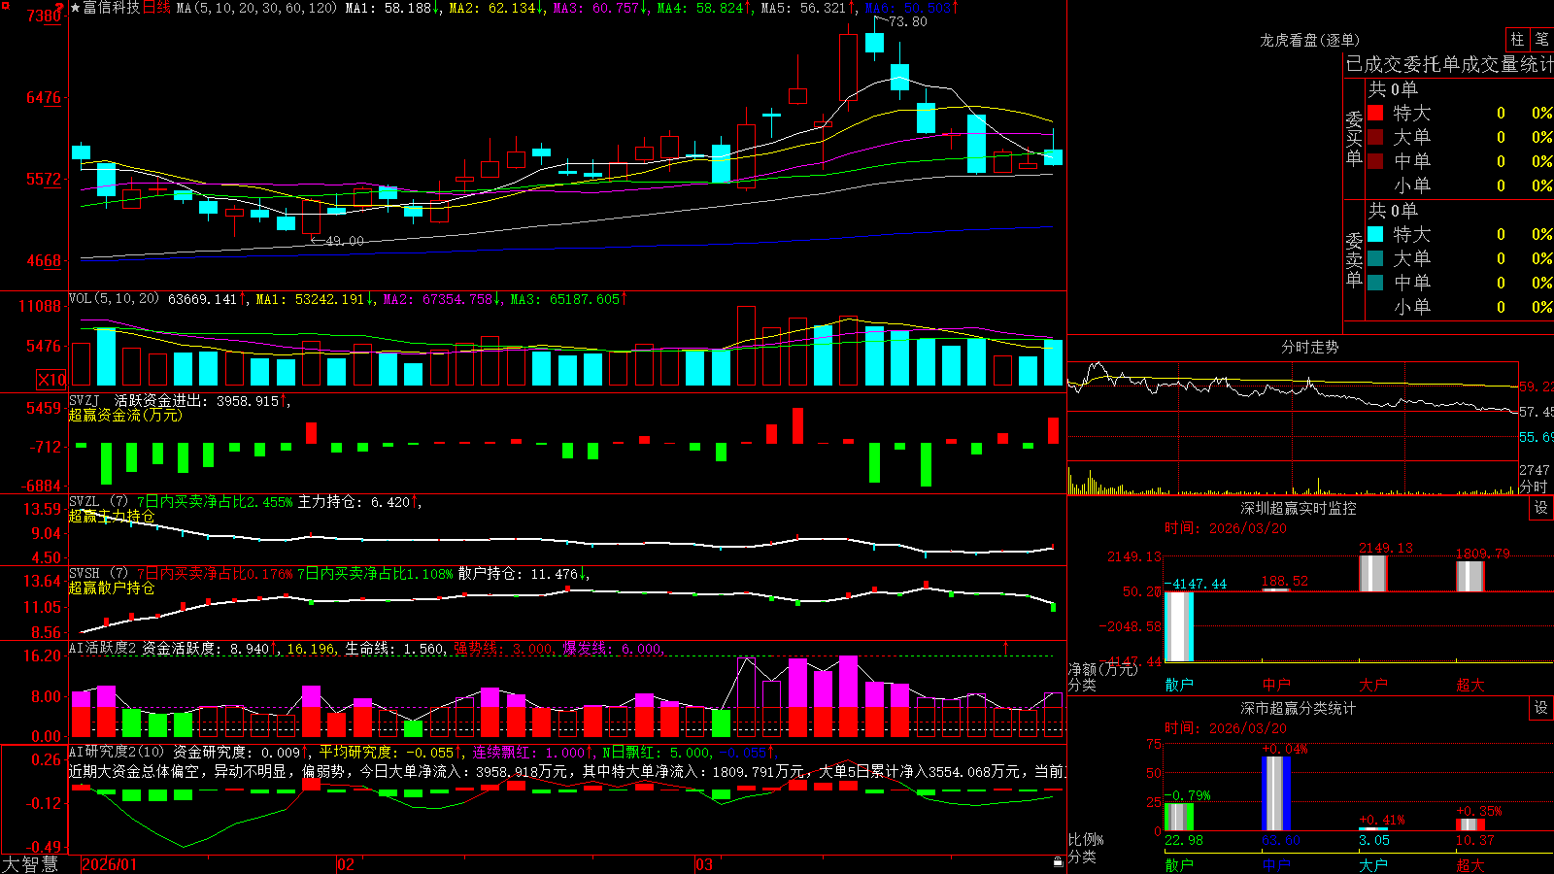Click the red curved arrow icon beside 7380

[59, 8]
